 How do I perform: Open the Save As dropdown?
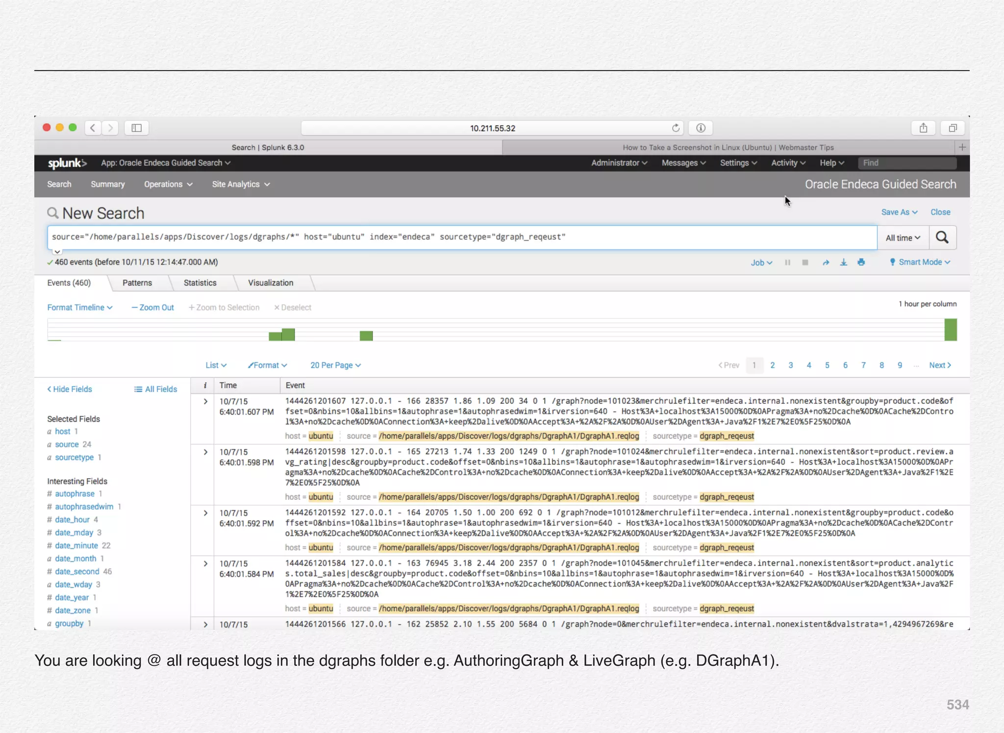[x=899, y=212]
